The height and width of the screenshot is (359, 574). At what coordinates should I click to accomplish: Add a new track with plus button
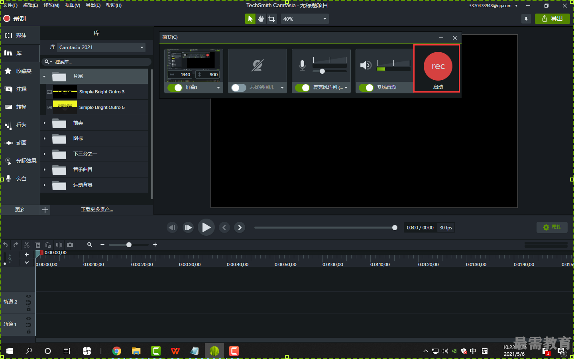(27, 254)
